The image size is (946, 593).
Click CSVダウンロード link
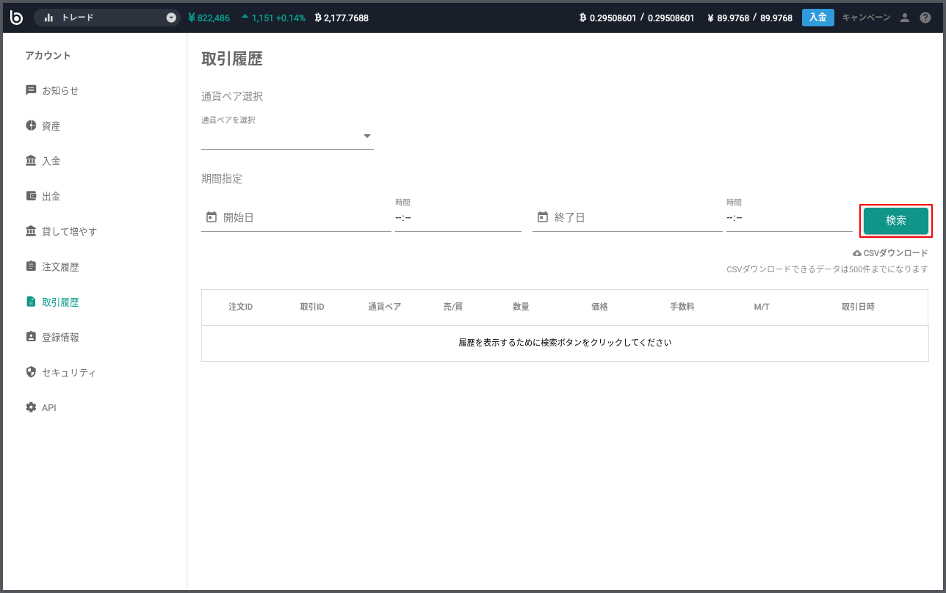pos(895,253)
